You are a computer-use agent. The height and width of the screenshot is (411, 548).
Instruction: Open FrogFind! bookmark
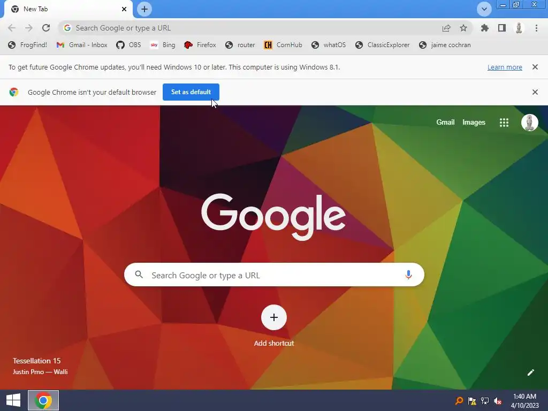(28, 45)
